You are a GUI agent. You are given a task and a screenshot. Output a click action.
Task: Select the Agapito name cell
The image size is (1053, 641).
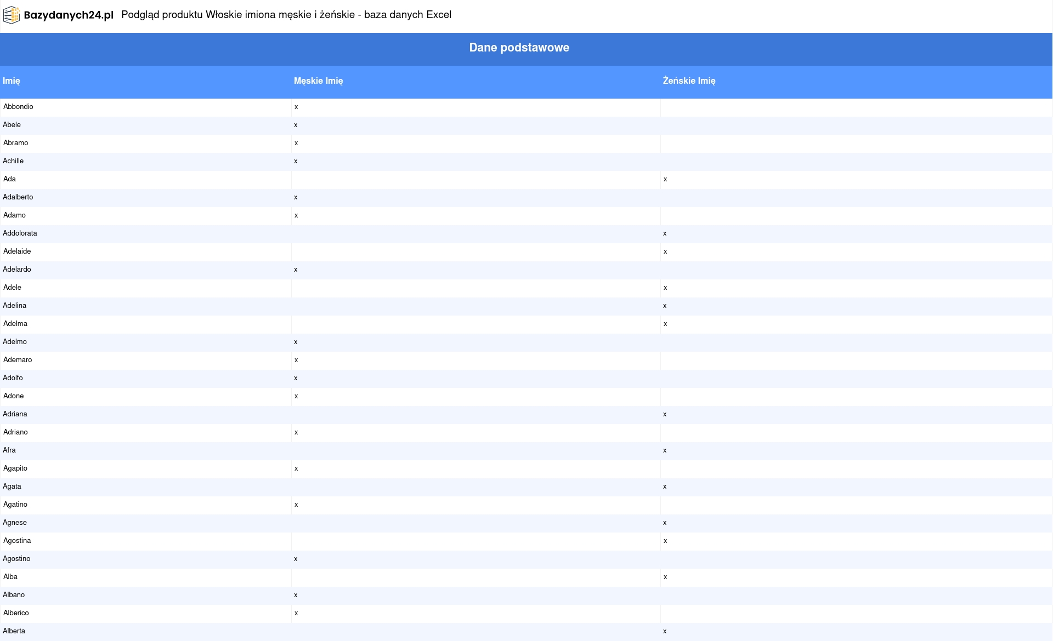pos(15,468)
